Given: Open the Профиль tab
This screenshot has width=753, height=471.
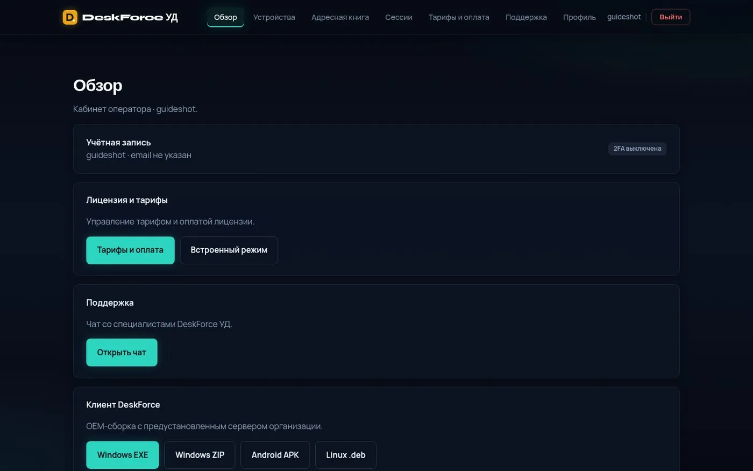Looking at the screenshot, I should coord(579,17).
